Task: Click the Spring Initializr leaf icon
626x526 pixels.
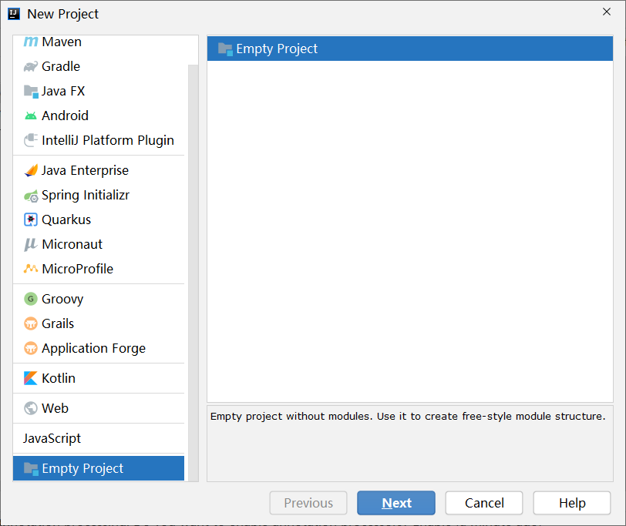Action: [x=31, y=196]
